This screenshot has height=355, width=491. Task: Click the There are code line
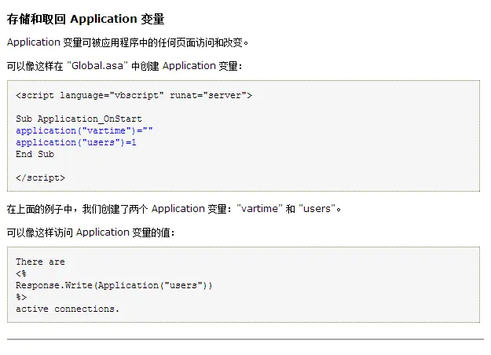(x=40, y=262)
